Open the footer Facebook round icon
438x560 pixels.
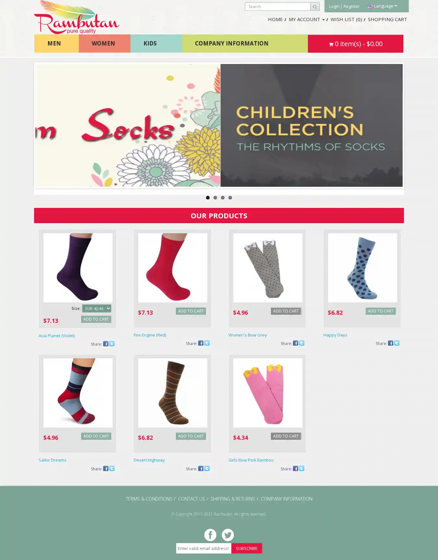[x=210, y=535]
